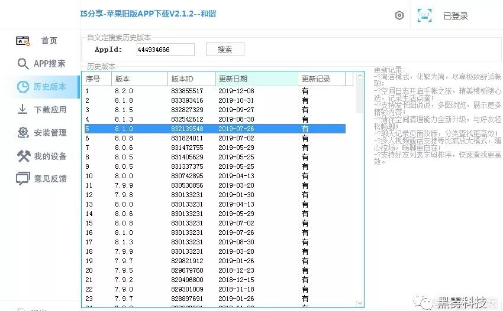Click the APP搜索 magnifier icon
Viewport: 503px width, 311px height.
point(22,64)
